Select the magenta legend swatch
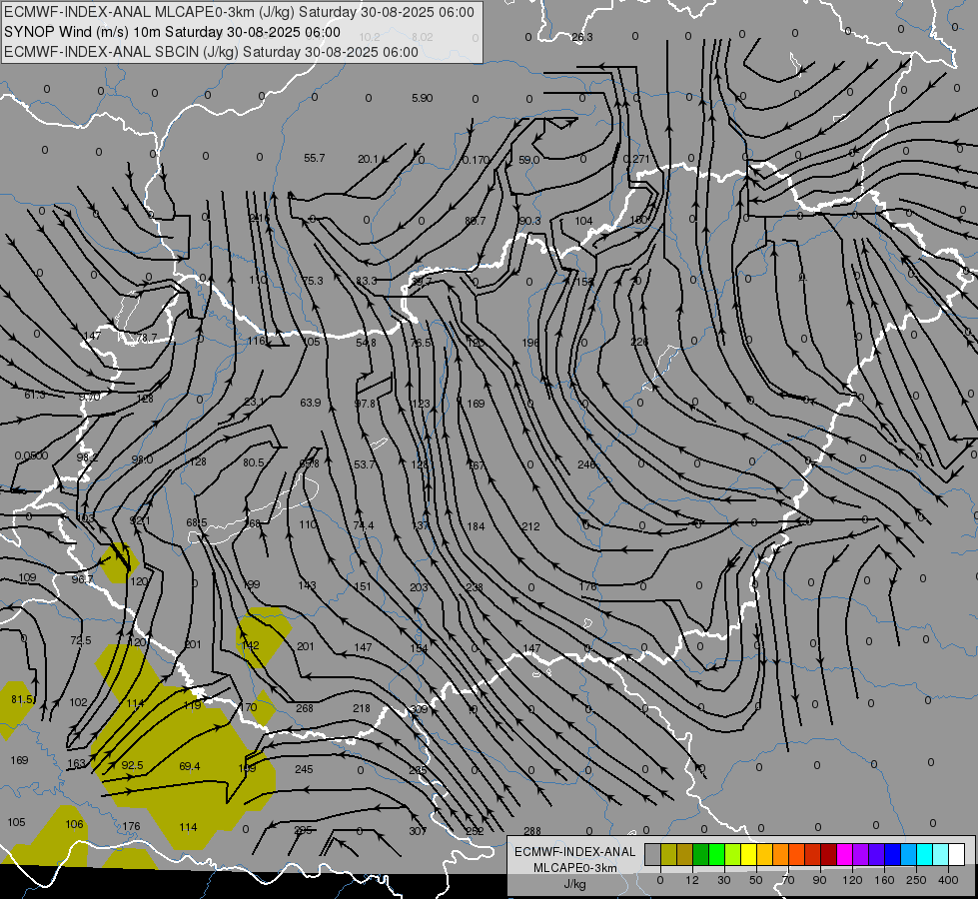Viewport: 978px width, 899px height. pyautogui.click(x=844, y=854)
